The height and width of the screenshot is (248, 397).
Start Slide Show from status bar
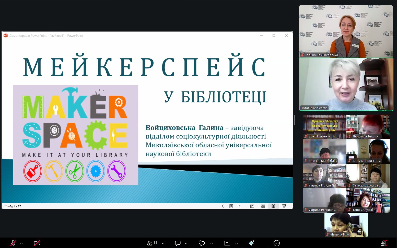pos(284,206)
